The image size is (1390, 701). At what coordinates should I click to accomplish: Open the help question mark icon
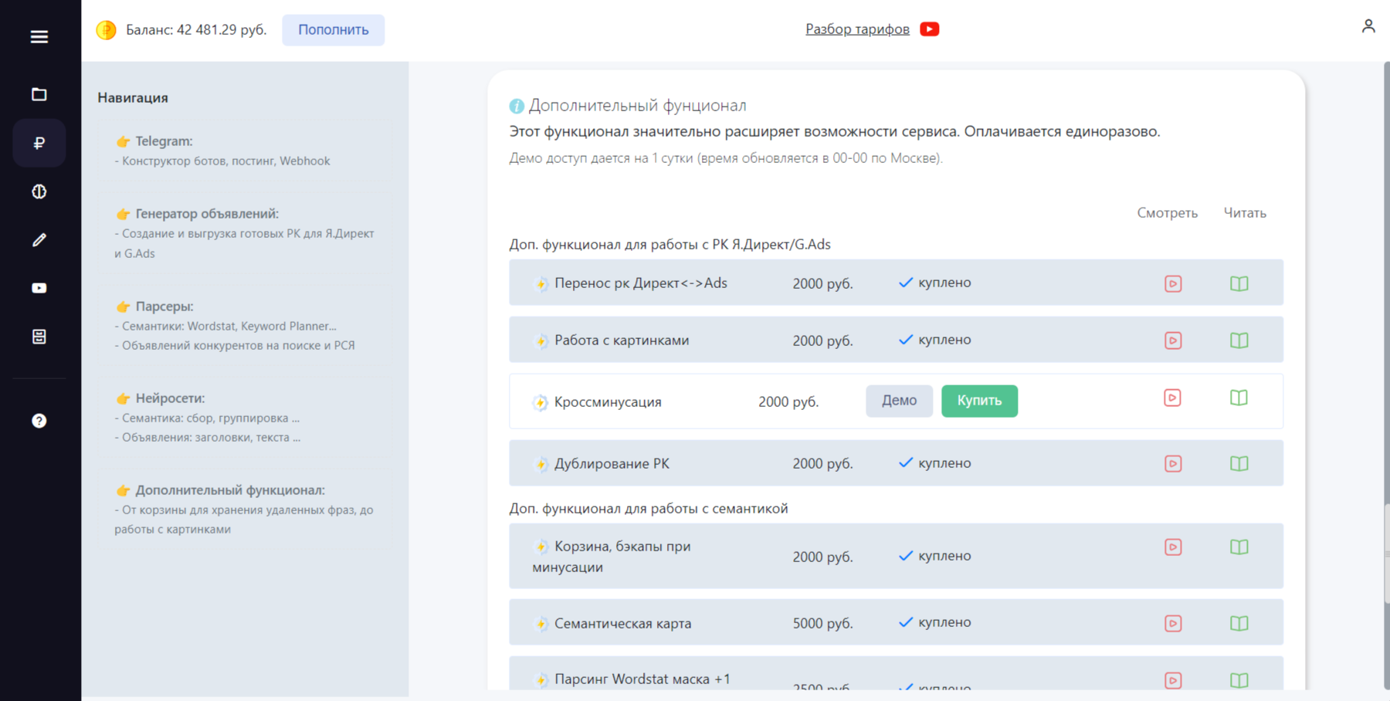(39, 421)
